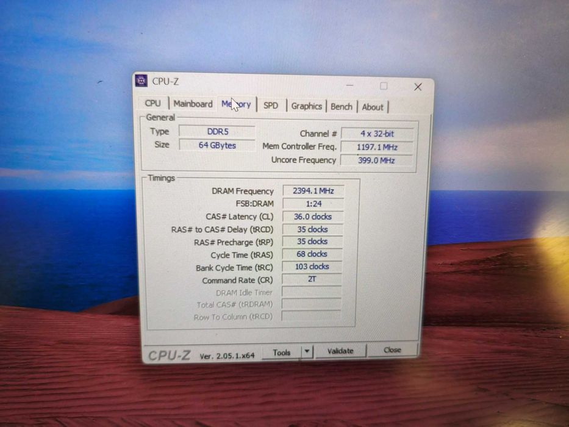
Task: Select the tRCD 35 clocks value
Action: (312, 229)
